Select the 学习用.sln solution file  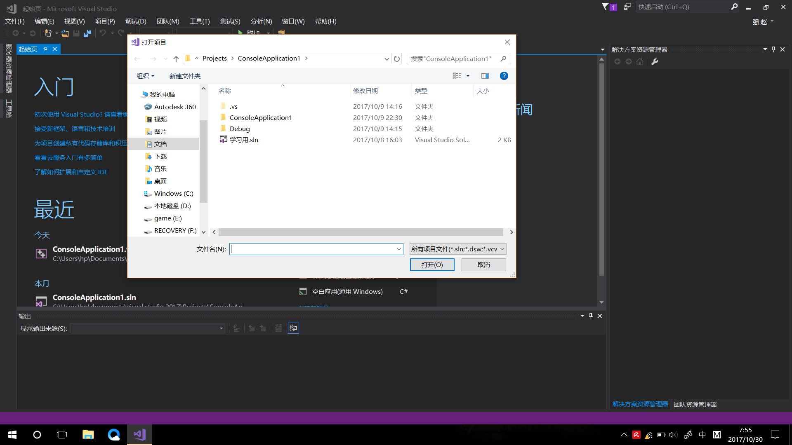(x=243, y=140)
